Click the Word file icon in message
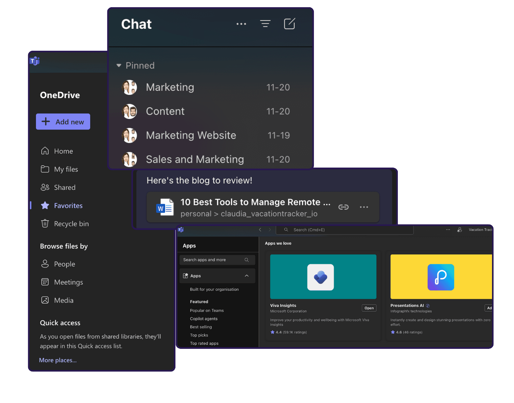Viewport: 514px width, 403px height. pyautogui.click(x=165, y=207)
